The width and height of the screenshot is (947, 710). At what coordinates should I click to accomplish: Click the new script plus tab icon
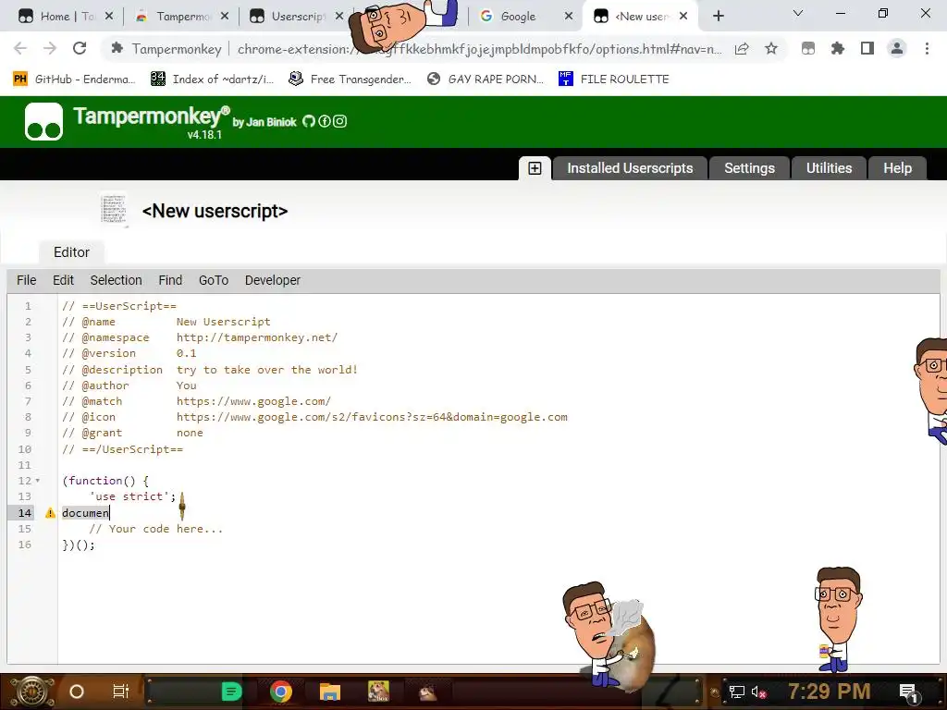(535, 168)
